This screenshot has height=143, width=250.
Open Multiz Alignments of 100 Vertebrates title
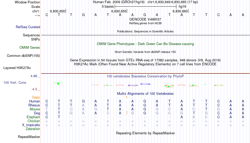click(x=145, y=94)
